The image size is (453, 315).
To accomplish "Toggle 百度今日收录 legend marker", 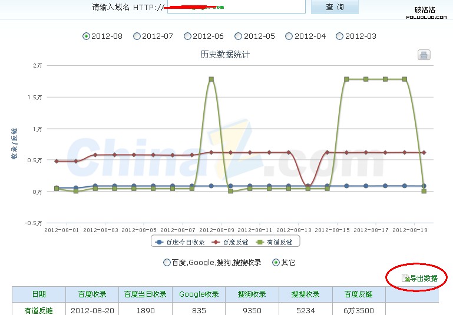I will coord(158,242).
